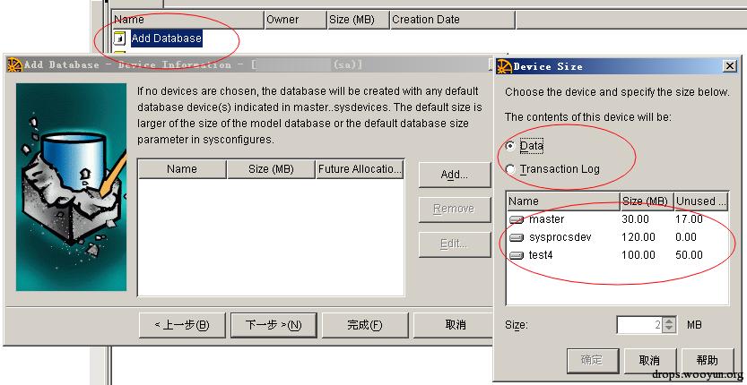The image size is (747, 385).
Task: Open help with the 帮助 button
Action: tap(707, 360)
